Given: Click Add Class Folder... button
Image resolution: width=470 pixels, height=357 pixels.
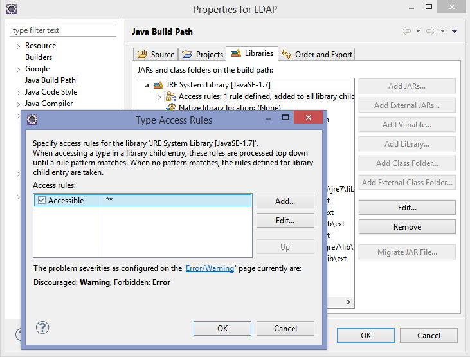Looking at the screenshot, I should [x=407, y=163].
